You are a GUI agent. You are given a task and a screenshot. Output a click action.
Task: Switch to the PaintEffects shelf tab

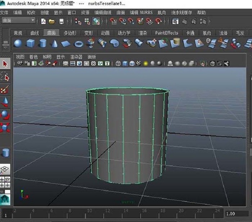click(167, 33)
